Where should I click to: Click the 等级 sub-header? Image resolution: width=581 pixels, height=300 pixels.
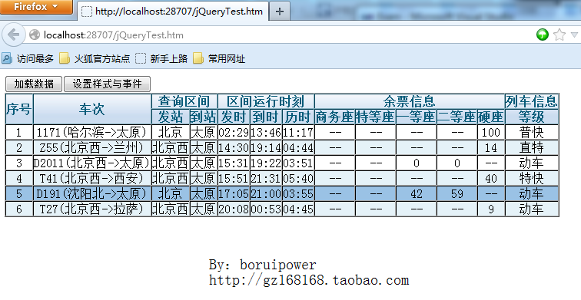point(532,117)
